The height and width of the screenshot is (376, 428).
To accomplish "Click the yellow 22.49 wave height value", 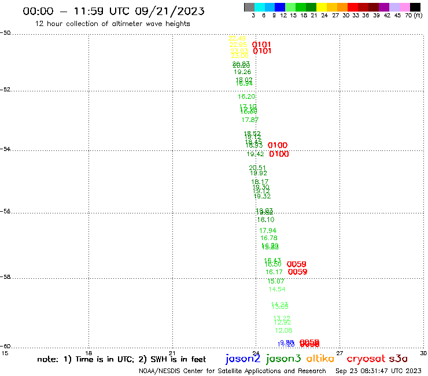I will [237, 39].
